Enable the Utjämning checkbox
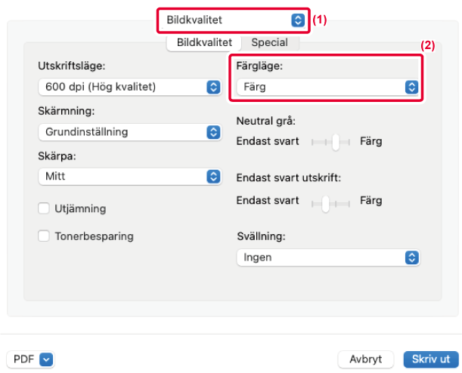 pos(44,208)
